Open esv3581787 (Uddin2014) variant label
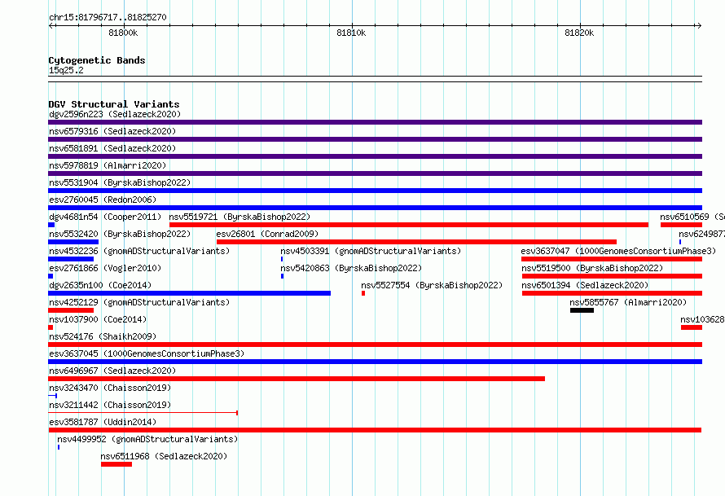Image resolution: width=725 pixels, height=496 pixels. tap(103, 422)
